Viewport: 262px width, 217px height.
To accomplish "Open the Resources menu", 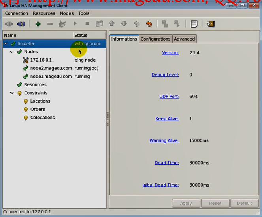I will tap(44, 13).
